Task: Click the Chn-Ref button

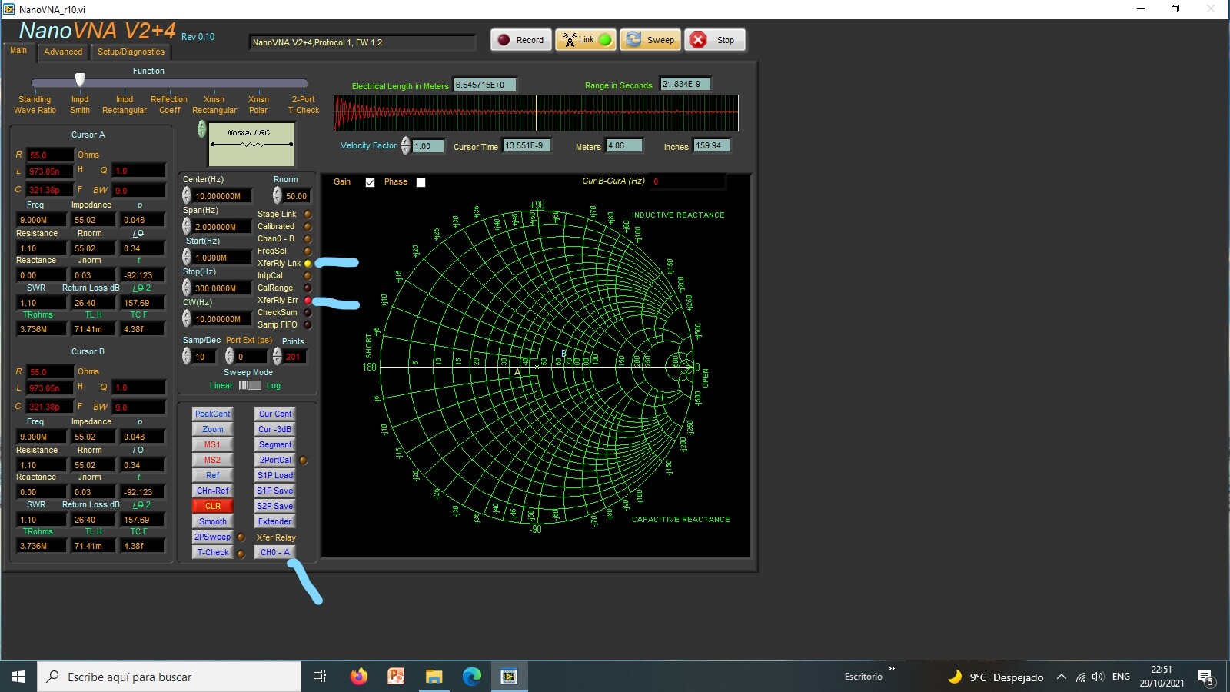Action: coord(212,491)
